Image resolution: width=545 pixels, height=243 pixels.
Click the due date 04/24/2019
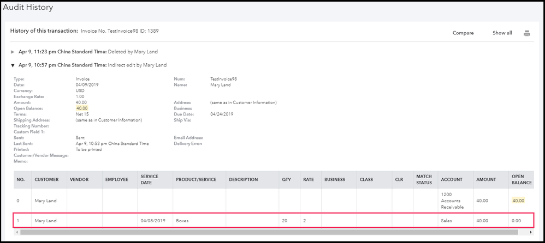coord(222,114)
